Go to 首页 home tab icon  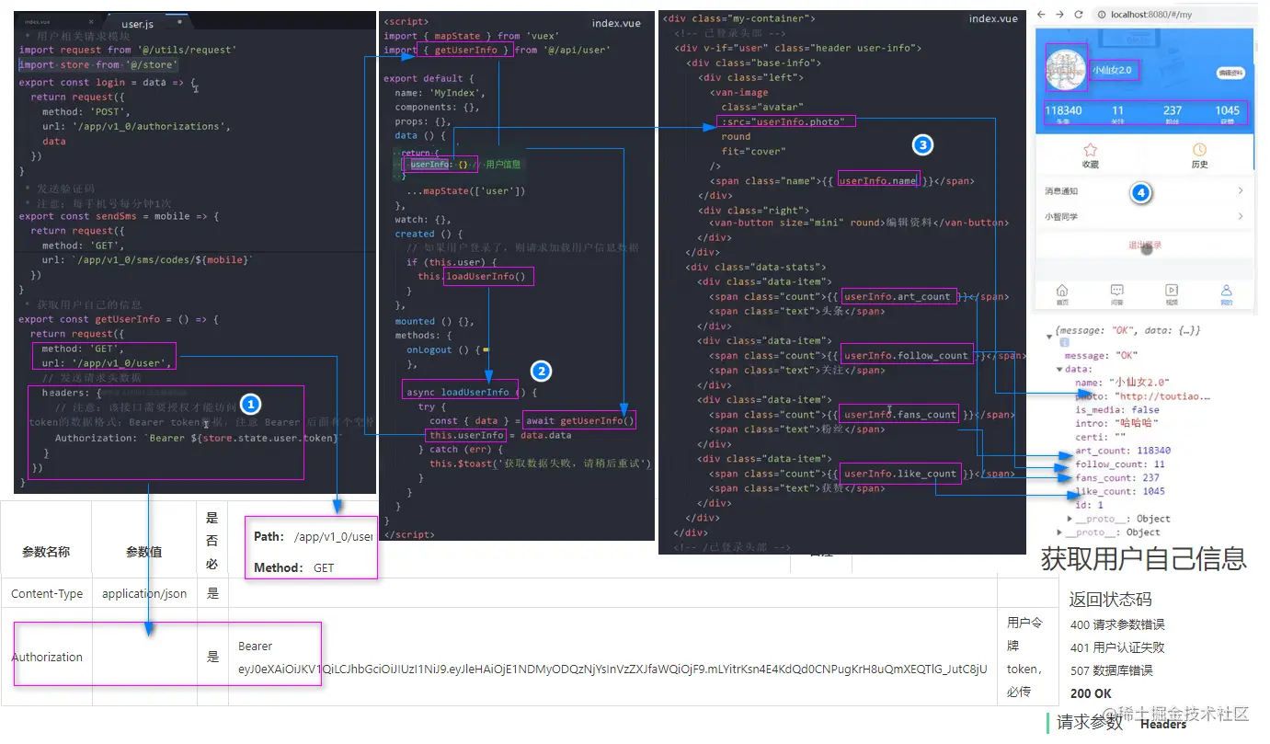coord(1062,290)
